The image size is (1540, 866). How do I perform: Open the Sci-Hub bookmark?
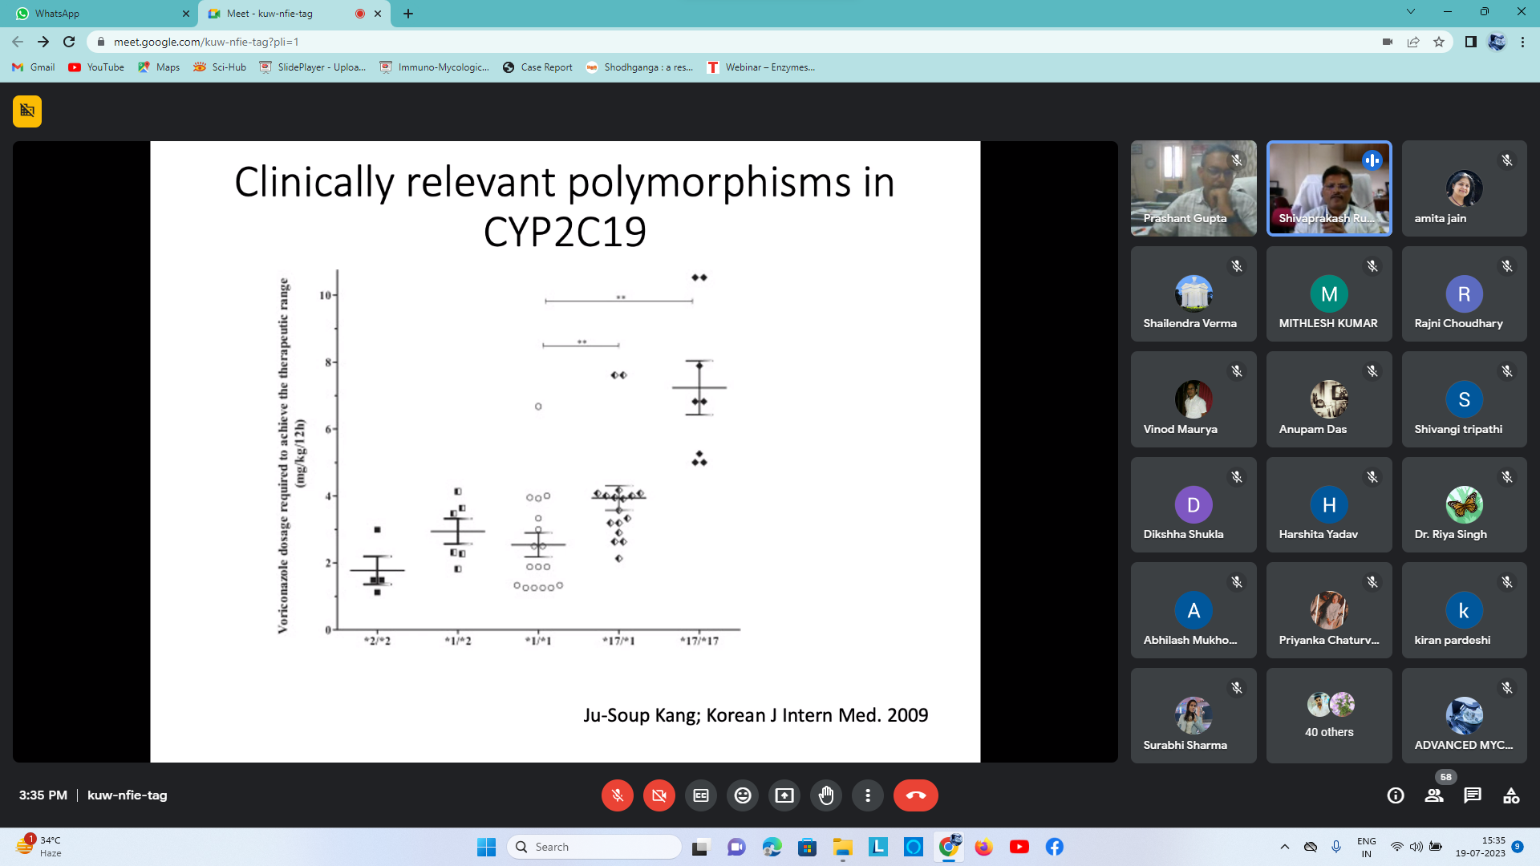[x=221, y=67]
